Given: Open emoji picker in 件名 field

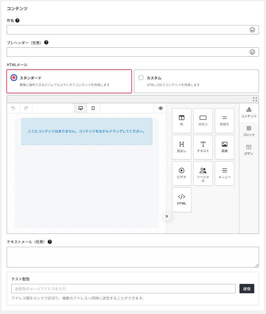Looking at the screenshot, I should click(x=252, y=30).
